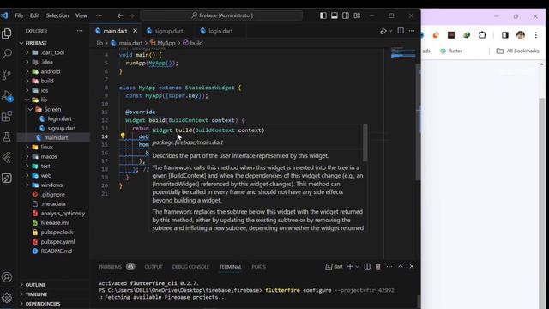Open the Testing flask view

click(7, 137)
